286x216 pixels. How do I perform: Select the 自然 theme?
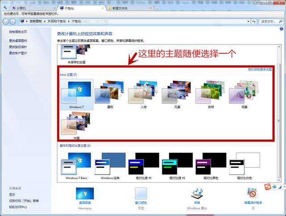210,95
